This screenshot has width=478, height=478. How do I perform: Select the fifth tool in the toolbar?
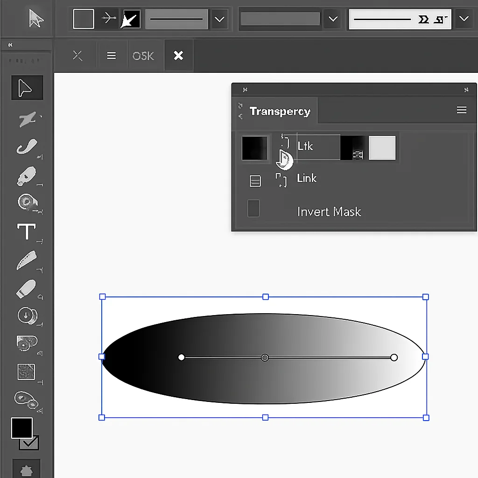click(28, 203)
